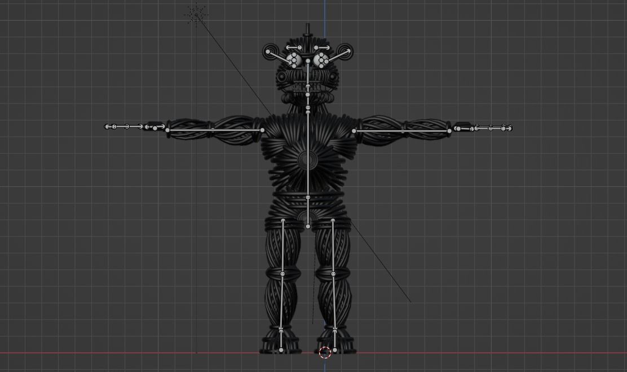Select the right eyeball bone cluster
The width and height of the screenshot is (627, 372).
[x=321, y=60]
